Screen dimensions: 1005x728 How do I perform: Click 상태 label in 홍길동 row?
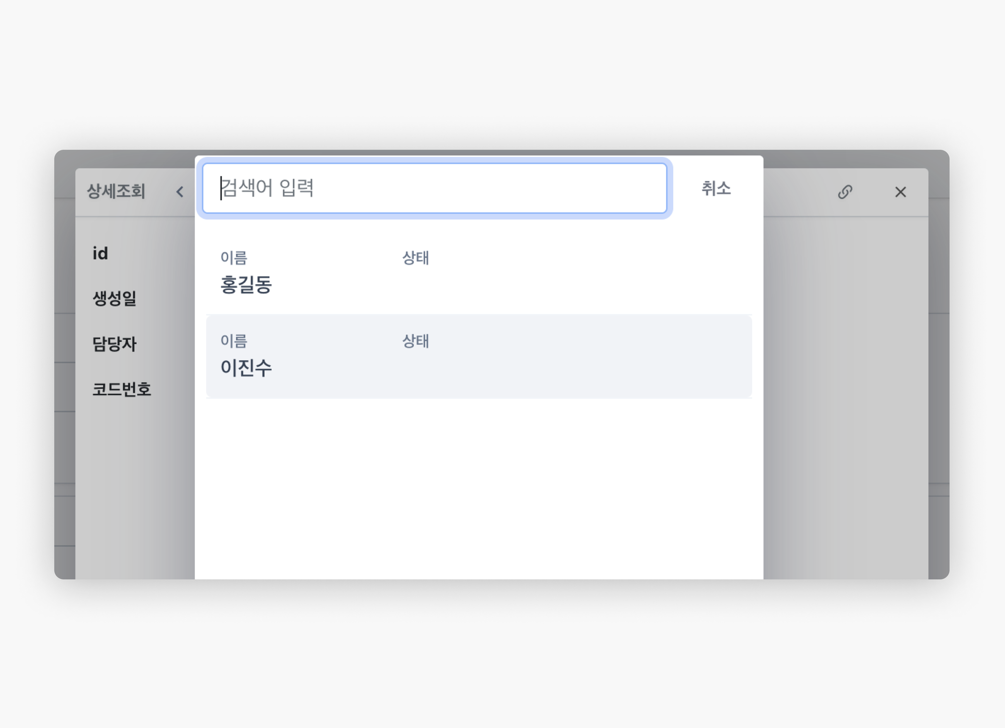[416, 257]
